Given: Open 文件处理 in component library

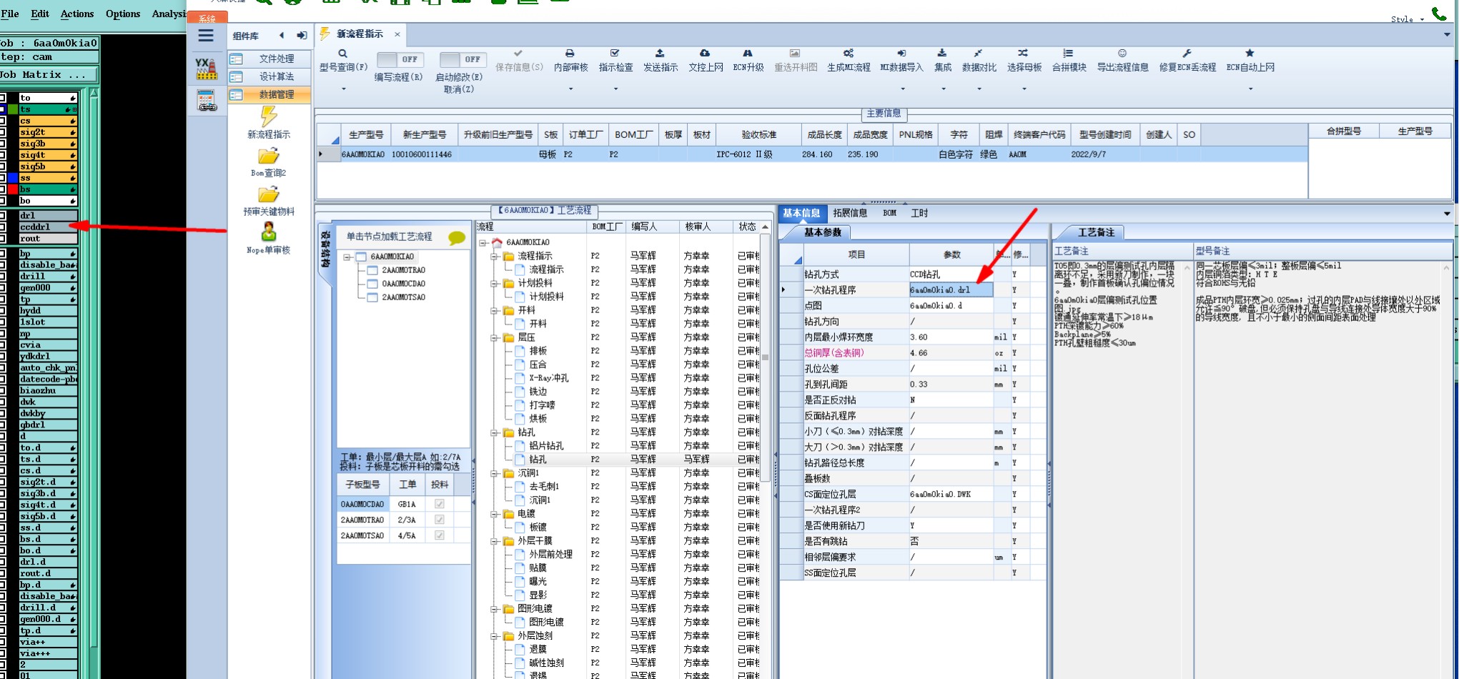Looking at the screenshot, I should coord(270,59).
